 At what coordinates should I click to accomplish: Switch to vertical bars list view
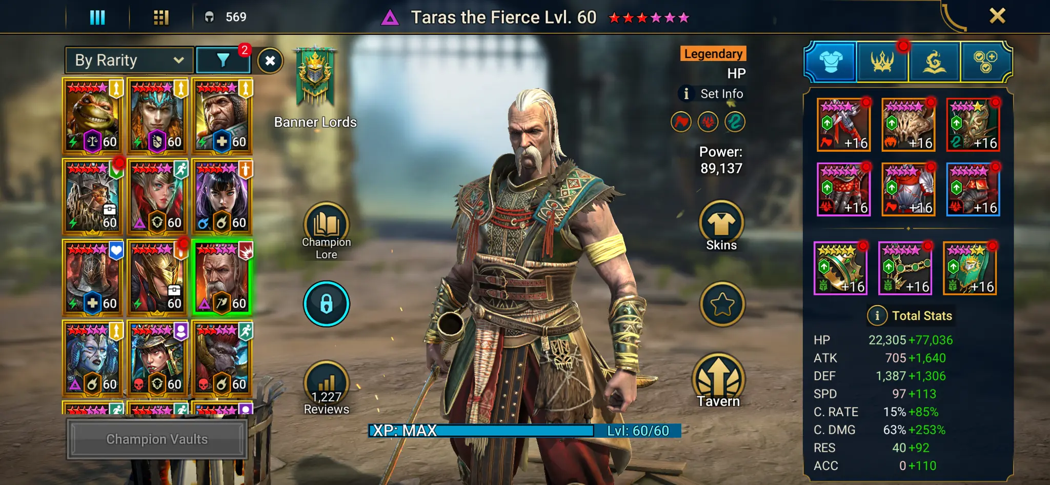(x=97, y=17)
